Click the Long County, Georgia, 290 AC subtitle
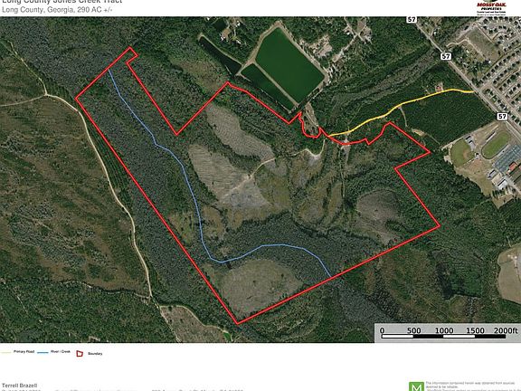Screen dimensions: 521x391 [57, 10]
